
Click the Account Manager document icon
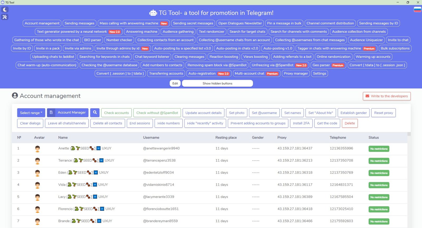click(x=51, y=113)
